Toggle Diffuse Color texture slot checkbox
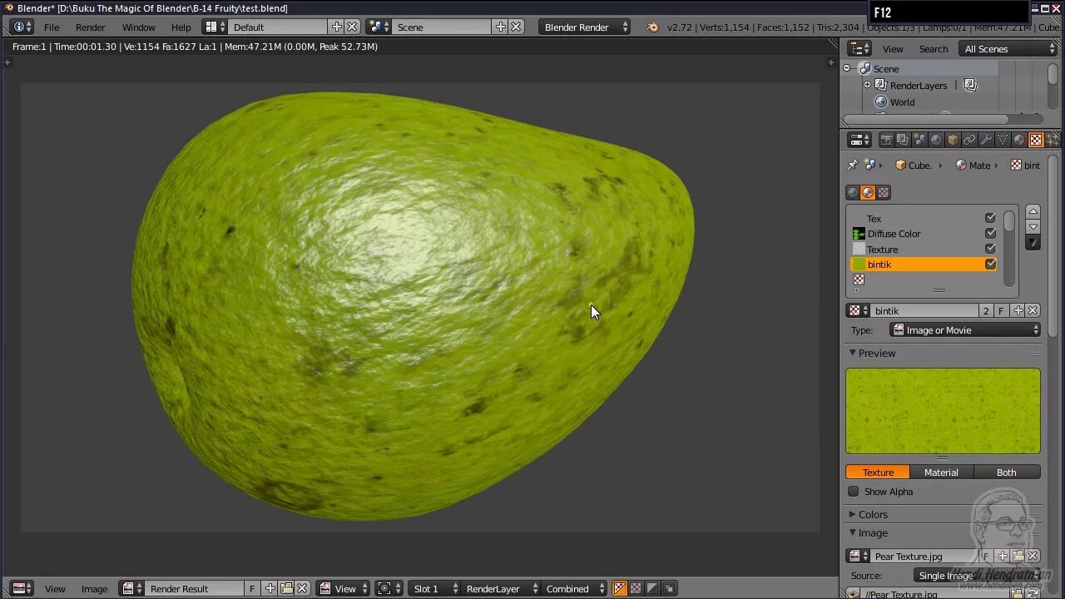Viewport: 1065px width, 599px height. point(990,234)
